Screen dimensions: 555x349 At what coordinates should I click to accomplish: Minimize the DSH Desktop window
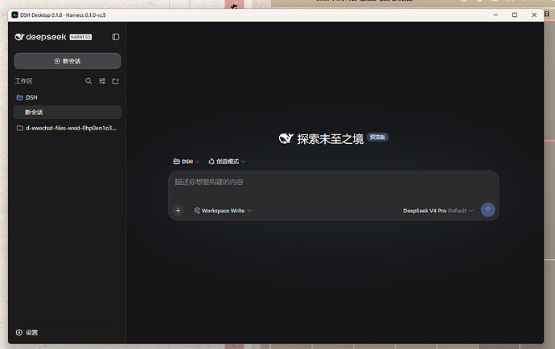pyautogui.click(x=495, y=14)
